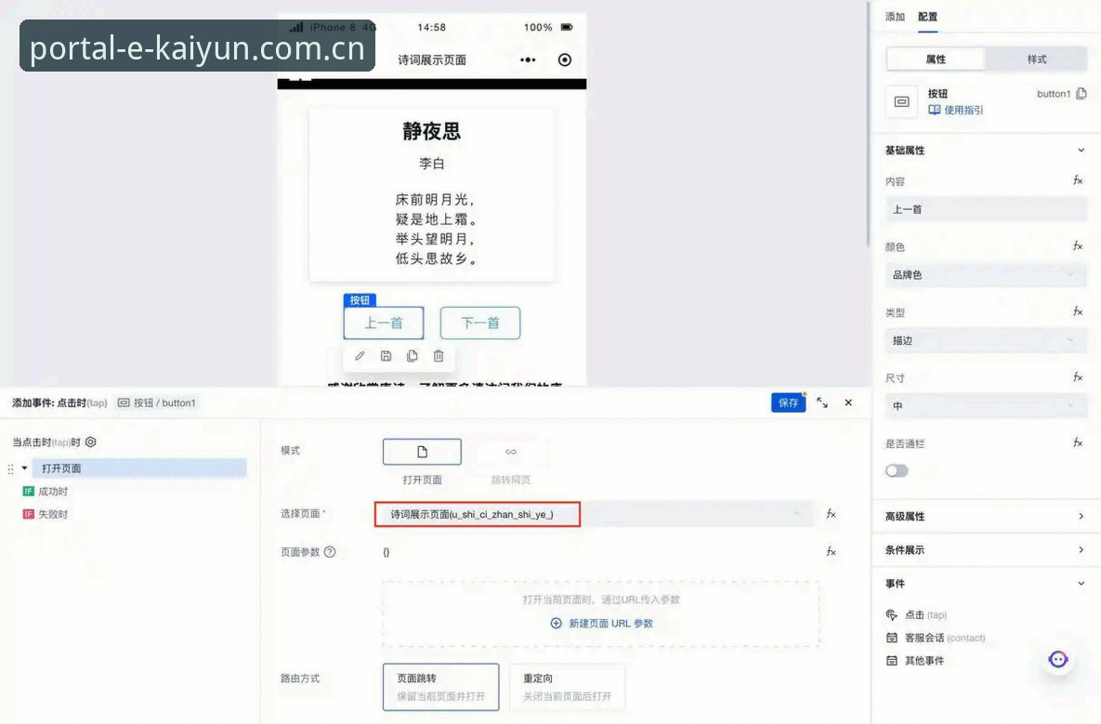
Task: Click the 上一首 button in preview
Action: (x=384, y=323)
